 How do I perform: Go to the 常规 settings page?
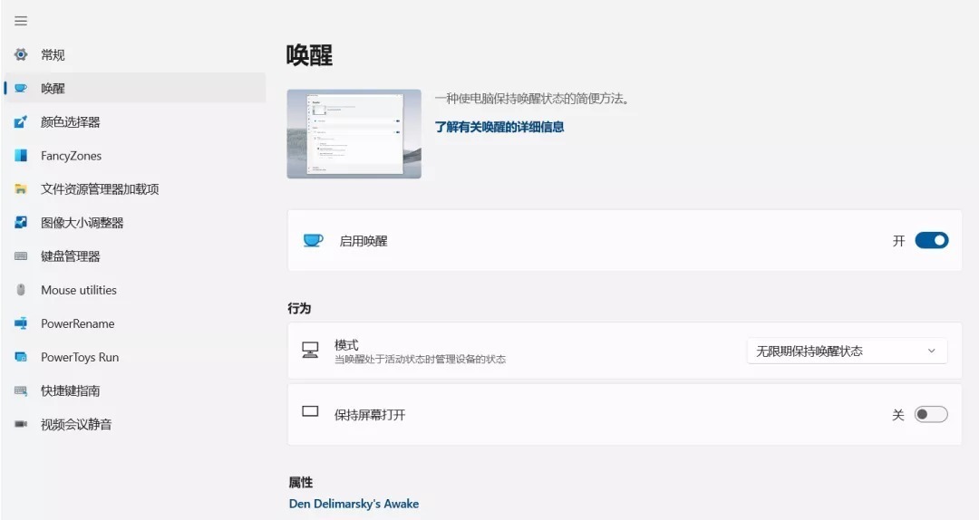(x=135, y=55)
